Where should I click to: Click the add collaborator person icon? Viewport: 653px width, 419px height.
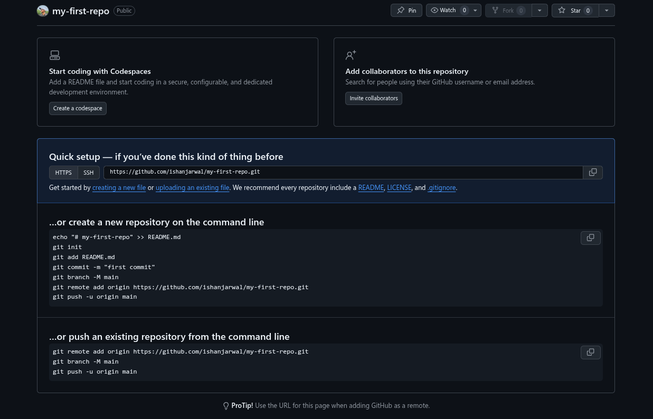(351, 55)
